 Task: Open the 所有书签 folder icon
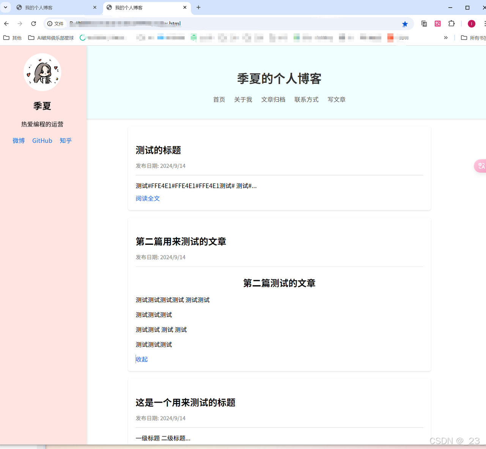pos(464,38)
